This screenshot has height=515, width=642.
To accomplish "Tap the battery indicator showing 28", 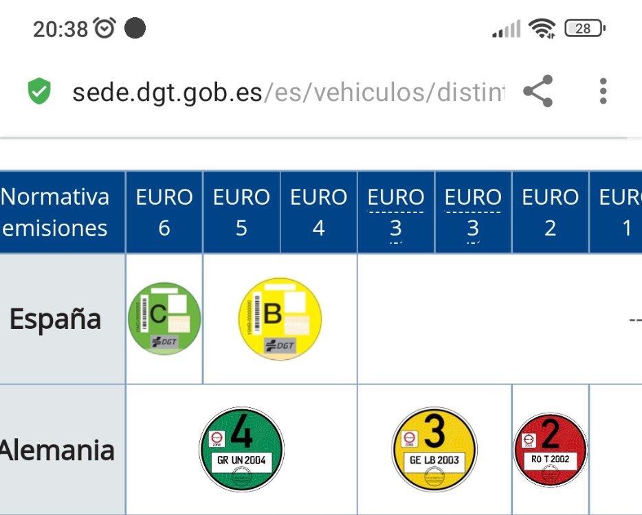I will (585, 28).
